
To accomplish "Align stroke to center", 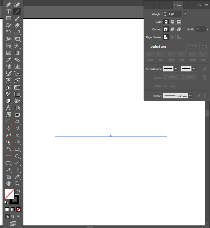I will 166,37.
